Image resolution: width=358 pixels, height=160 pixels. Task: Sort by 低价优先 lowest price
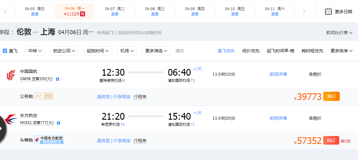pyautogui.click(x=251, y=51)
